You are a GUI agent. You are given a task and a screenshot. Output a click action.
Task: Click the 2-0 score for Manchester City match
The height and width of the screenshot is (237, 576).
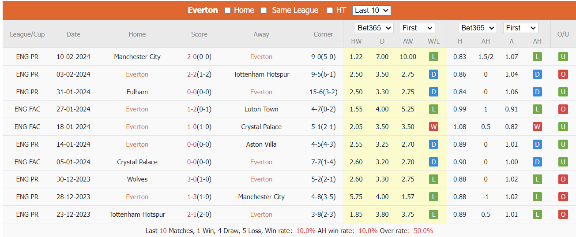click(192, 57)
